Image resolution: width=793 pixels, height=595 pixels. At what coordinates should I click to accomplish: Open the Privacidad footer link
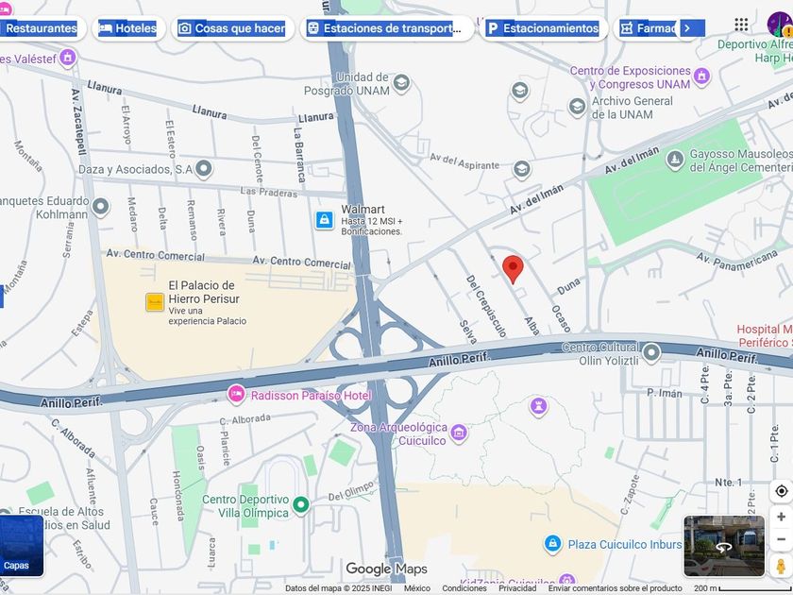tap(517, 588)
